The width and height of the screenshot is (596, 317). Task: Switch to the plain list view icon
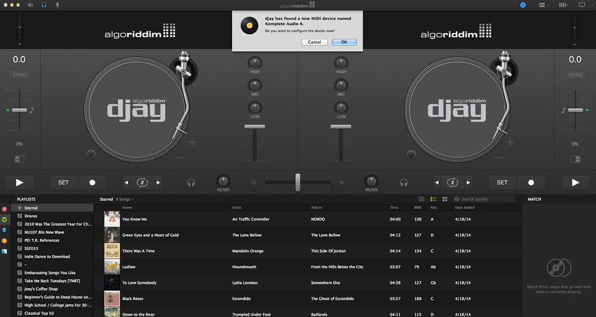pos(422,199)
